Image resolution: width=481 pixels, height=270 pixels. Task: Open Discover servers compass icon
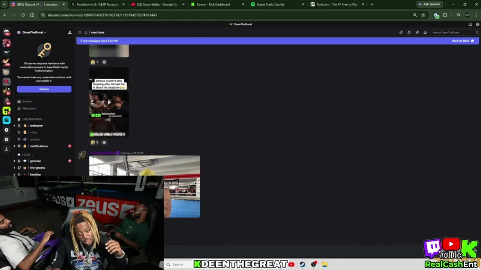(x=6, y=139)
